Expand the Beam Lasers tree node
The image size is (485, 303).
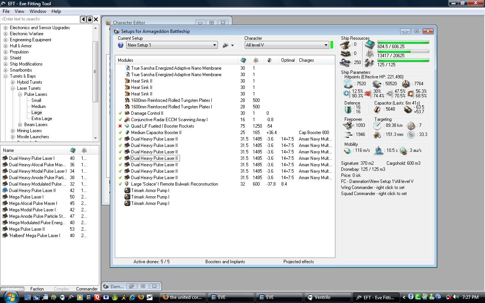tap(20, 125)
